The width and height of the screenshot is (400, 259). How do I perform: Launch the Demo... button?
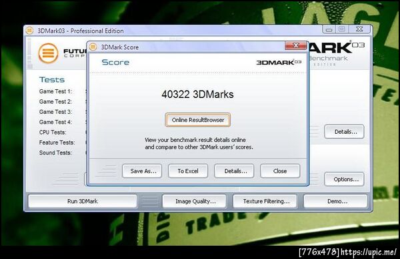(336, 201)
